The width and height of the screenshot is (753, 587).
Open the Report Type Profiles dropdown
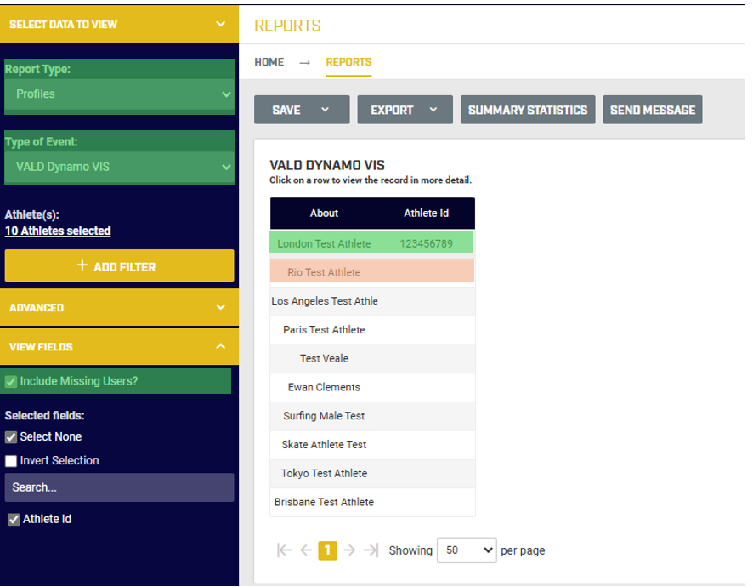(x=120, y=94)
